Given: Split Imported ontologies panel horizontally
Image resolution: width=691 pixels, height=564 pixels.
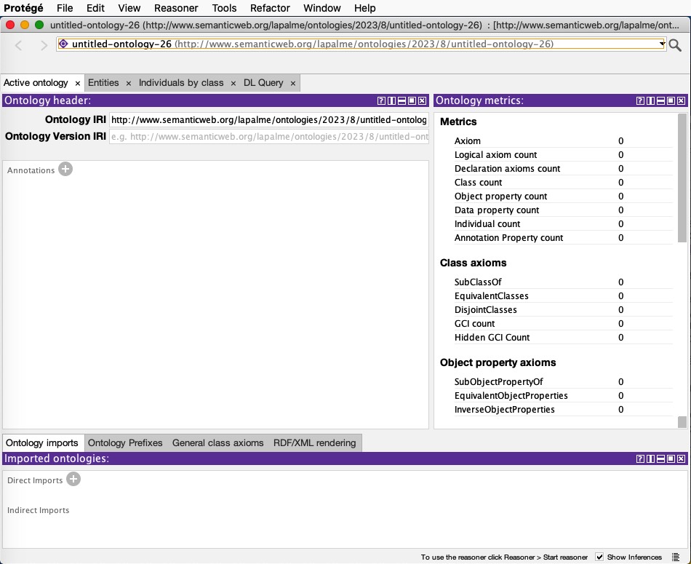Looking at the screenshot, I should pos(660,459).
